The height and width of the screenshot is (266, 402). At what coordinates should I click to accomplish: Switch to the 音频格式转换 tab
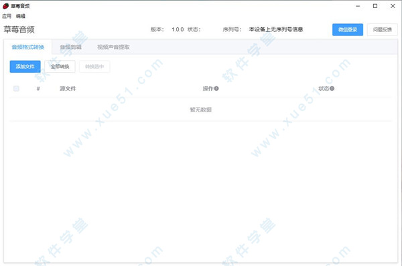tap(28, 47)
